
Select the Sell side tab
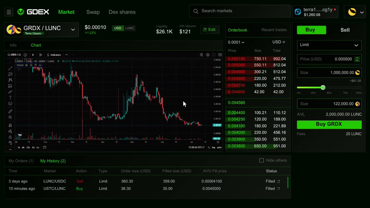click(345, 30)
